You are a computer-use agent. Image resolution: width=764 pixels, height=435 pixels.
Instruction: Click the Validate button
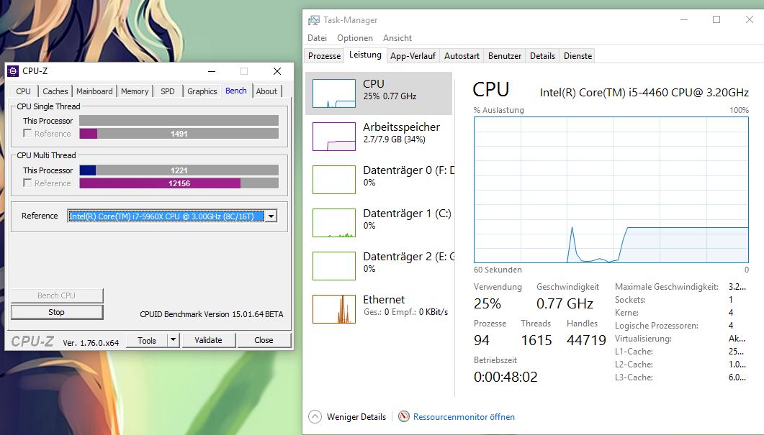pos(209,340)
